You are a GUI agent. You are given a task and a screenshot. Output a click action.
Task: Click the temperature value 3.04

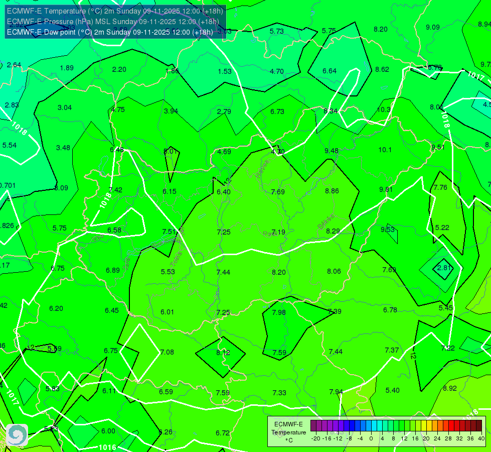65,107
